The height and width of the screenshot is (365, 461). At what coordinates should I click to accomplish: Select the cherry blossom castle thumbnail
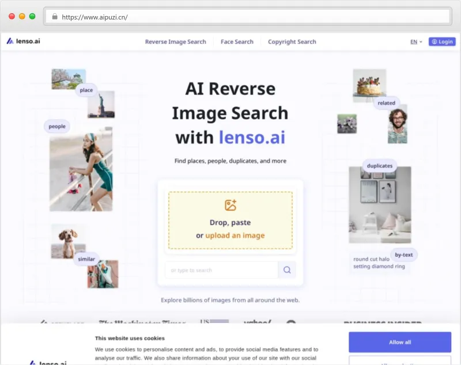click(69, 79)
